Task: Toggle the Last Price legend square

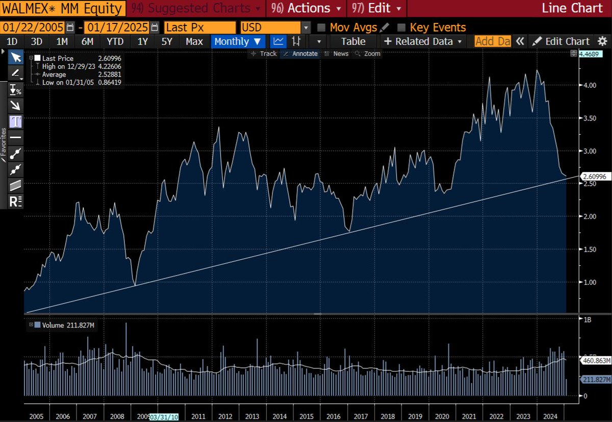Action: tap(37, 59)
